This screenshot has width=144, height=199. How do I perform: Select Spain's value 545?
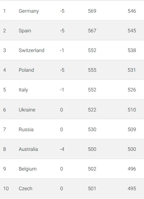coord(132,31)
